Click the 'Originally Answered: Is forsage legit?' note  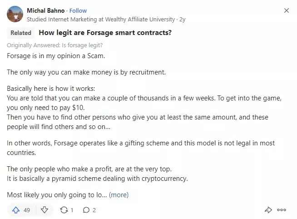point(55,45)
